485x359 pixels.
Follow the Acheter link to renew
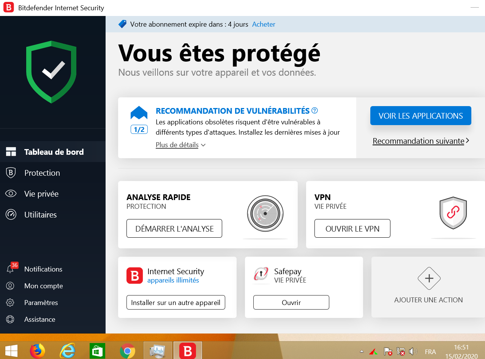264,24
